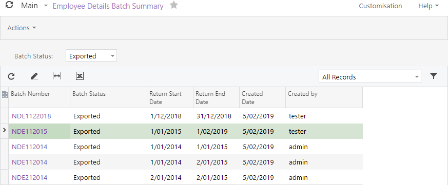Open the All Records filter dropdown

(369, 76)
